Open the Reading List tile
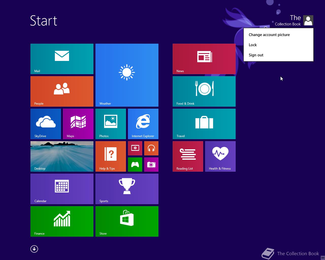This screenshot has height=260, width=325. (188, 156)
